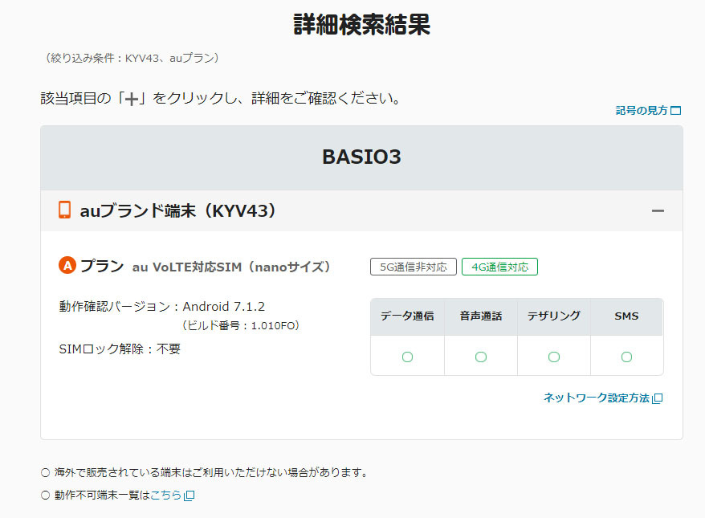Click the BASIO3 device title
The width and height of the screenshot is (705, 518).
(361, 157)
